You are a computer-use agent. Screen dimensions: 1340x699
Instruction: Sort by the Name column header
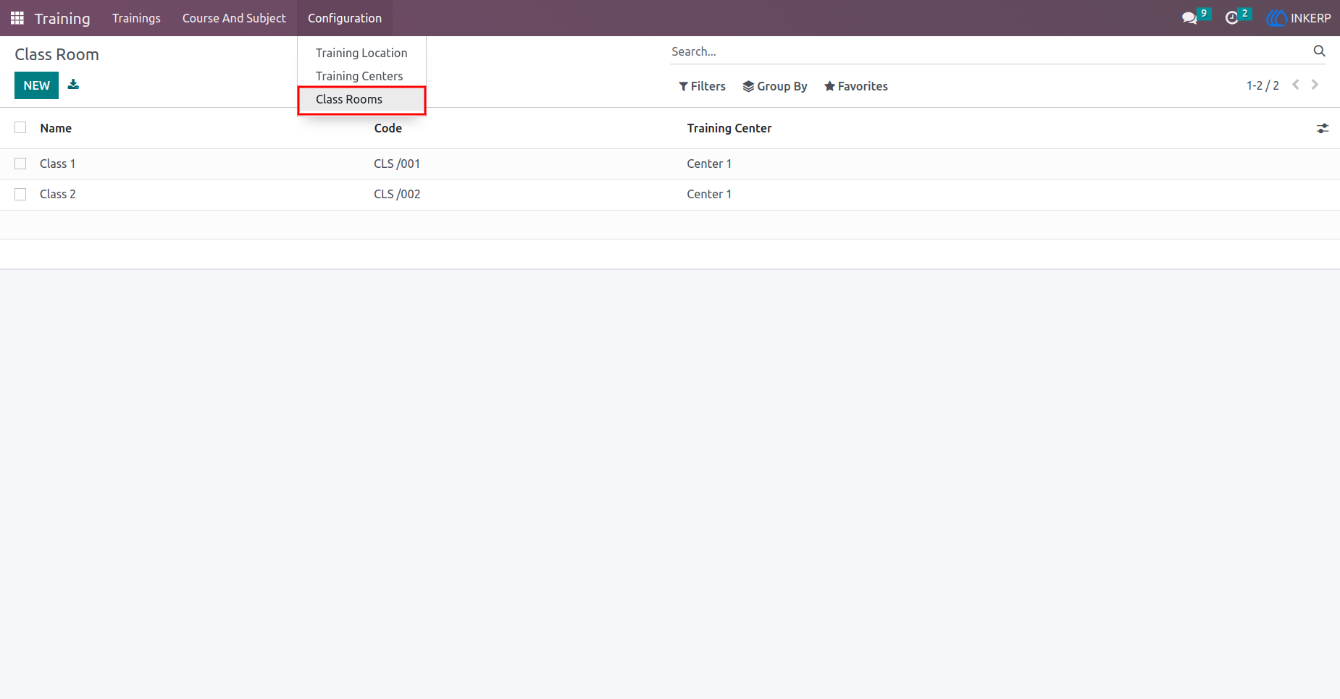tap(56, 128)
